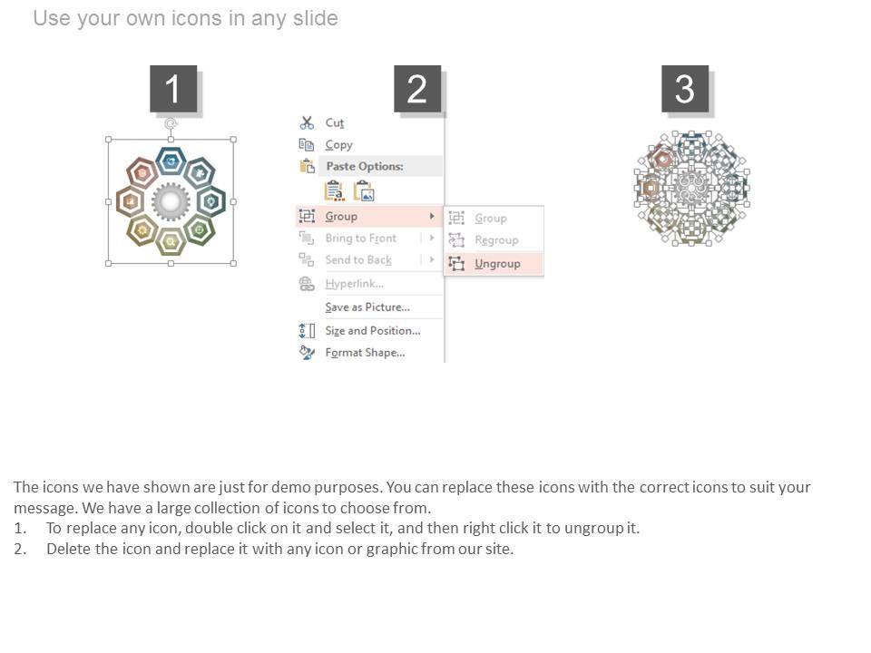Click the Format Shape paint bucket icon
Image resolution: width=871 pixels, height=653 pixels.
coord(307,353)
